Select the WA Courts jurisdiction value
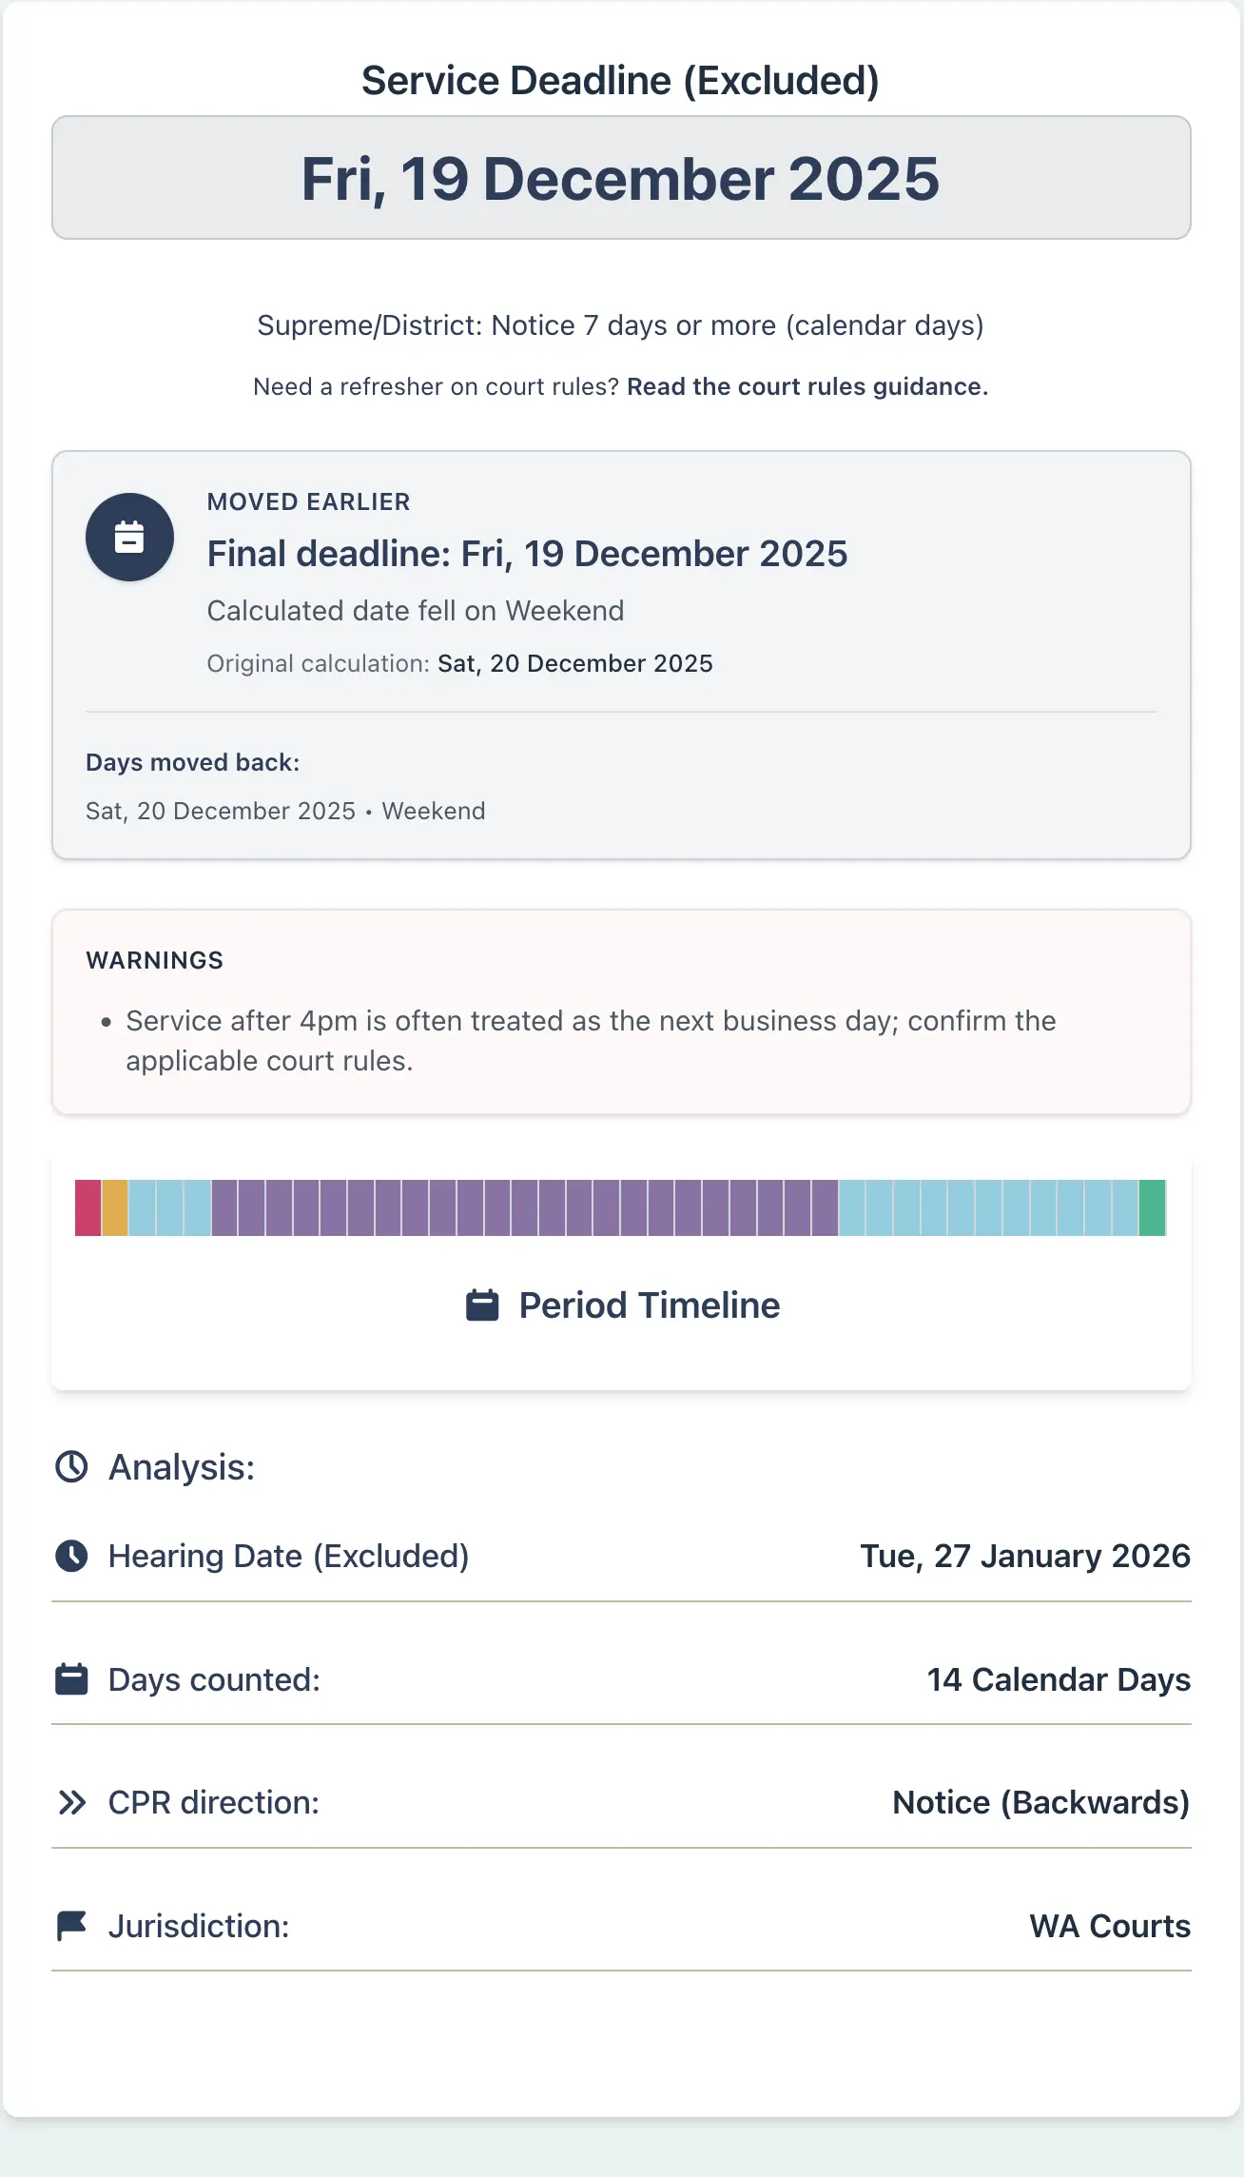This screenshot has width=1244, height=2177. pyautogui.click(x=1109, y=1926)
